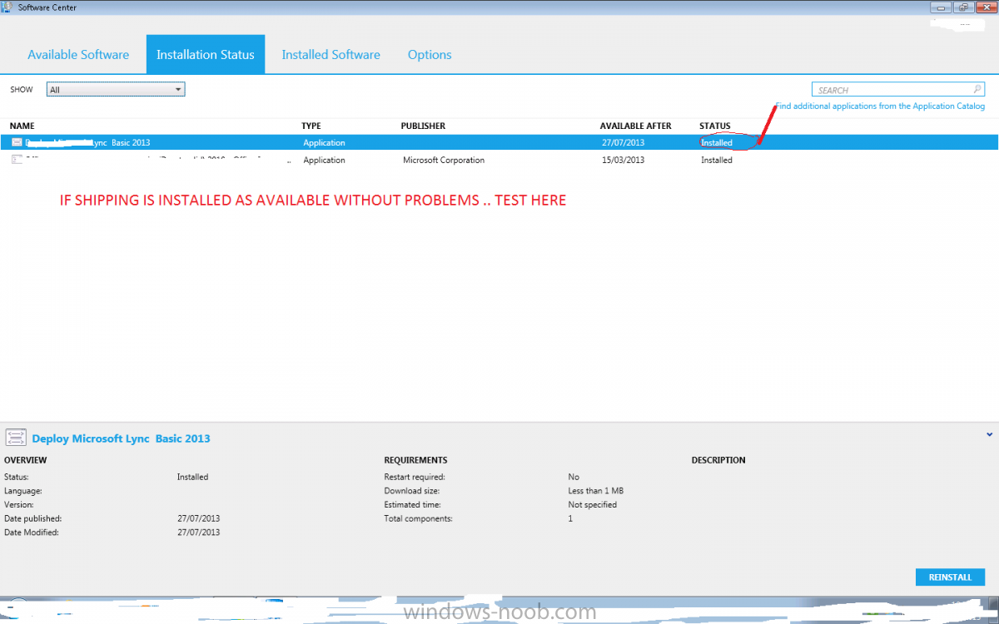This screenshot has width=999, height=624.
Task: Click the 'Not specified' estimated time value
Action: coord(593,504)
